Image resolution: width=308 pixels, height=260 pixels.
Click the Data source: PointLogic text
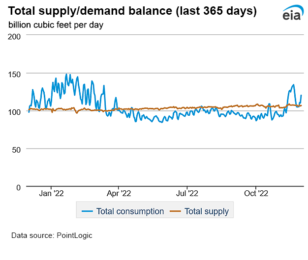pyautogui.click(x=52, y=235)
